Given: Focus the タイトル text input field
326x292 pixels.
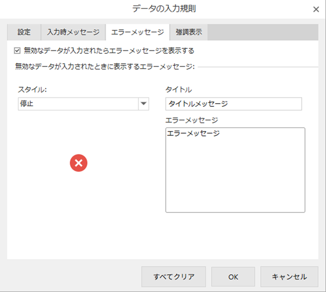Looking at the screenshot, I should coord(233,104).
